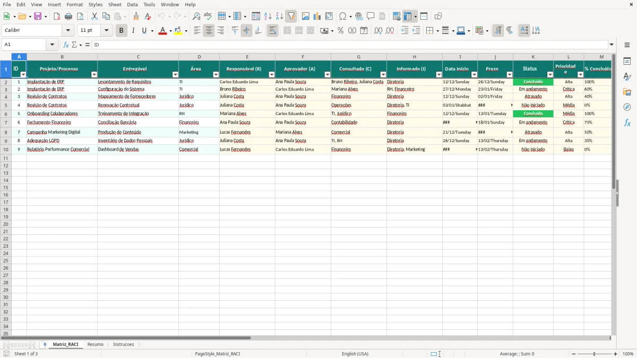Open the Data menu

(132, 4)
